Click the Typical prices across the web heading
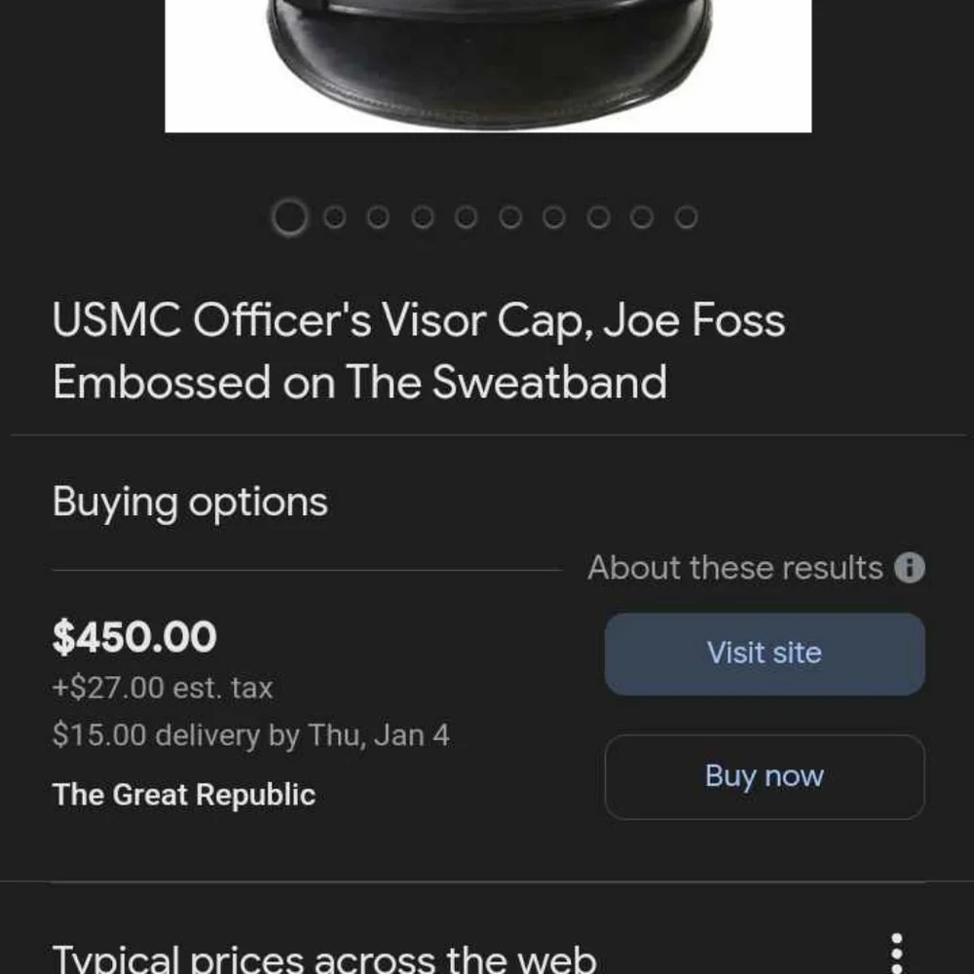The height and width of the screenshot is (974, 974). coord(324,957)
